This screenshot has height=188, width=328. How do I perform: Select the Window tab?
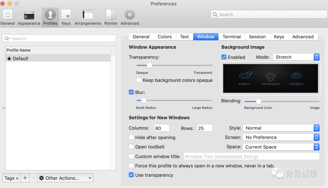206,37
